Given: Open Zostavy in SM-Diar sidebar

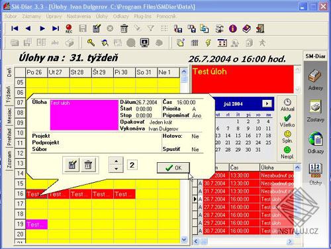Looking at the screenshot, I should (316, 111).
